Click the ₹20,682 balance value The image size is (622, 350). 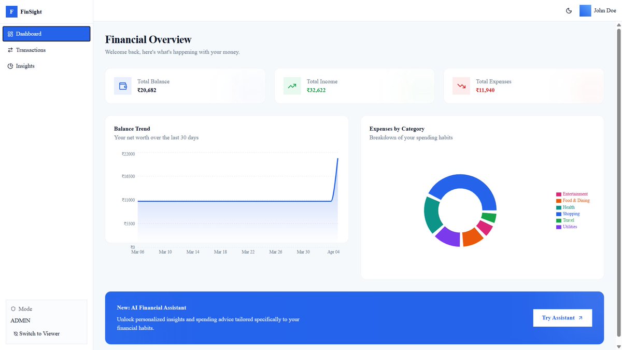(147, 90)
